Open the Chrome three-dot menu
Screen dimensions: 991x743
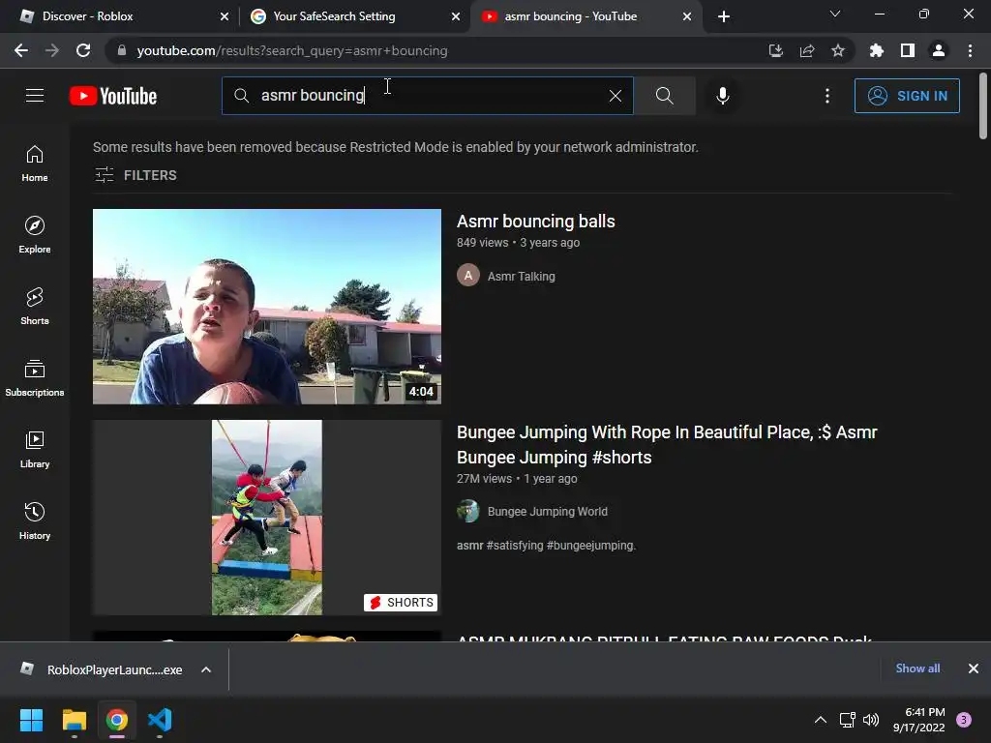970,50
